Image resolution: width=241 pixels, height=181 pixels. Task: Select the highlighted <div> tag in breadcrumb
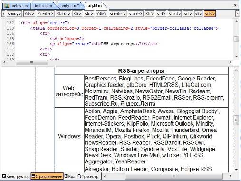[210, 14]
